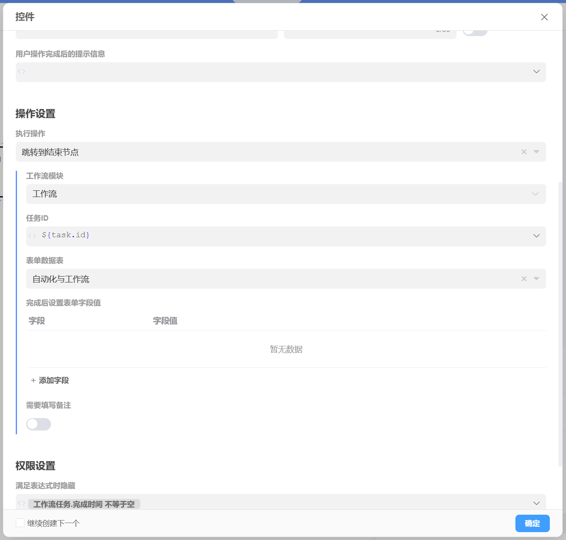Expand the 执行操作 dropdown arrow

[537, 152]
